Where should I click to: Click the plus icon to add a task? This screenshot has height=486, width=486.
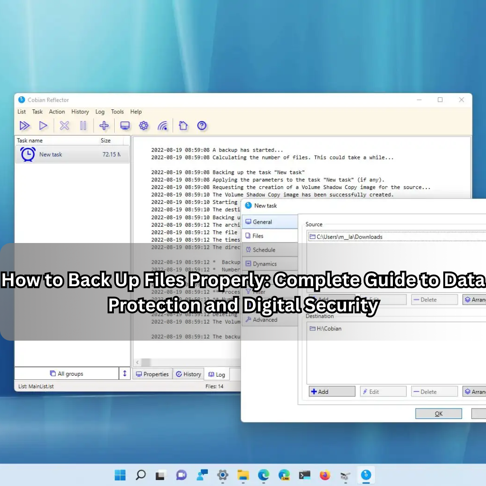[104, 126]
